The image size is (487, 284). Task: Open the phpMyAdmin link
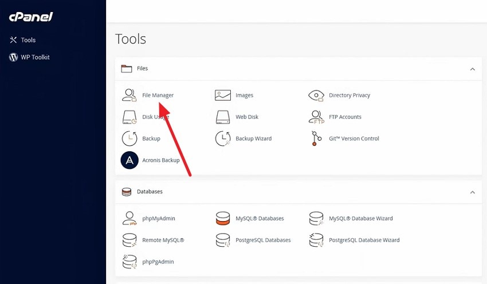coord(158,219)
